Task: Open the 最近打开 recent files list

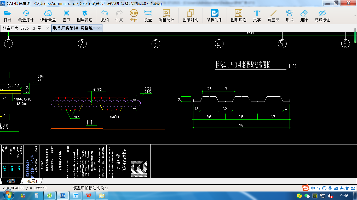Action: coord(26,16)
